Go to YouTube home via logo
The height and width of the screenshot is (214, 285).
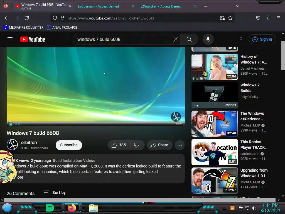pos(33,39)
